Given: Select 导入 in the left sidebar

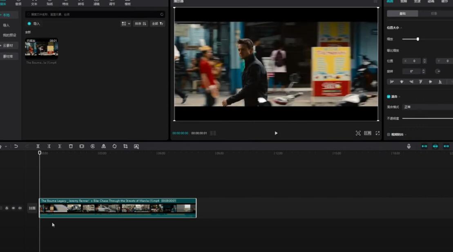Looking at the screenshot, I should pos(7,25).
